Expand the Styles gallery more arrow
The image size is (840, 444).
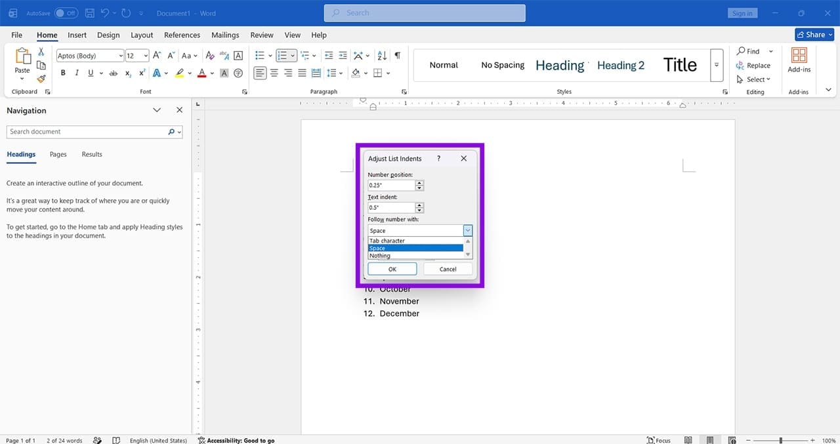point(717,65)
